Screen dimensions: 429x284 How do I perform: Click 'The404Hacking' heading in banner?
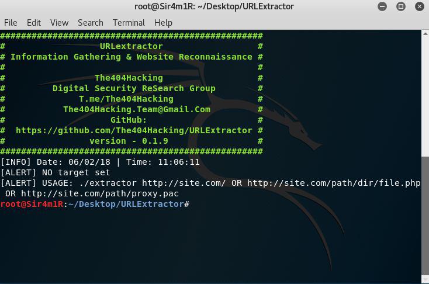tap(129, 78)
